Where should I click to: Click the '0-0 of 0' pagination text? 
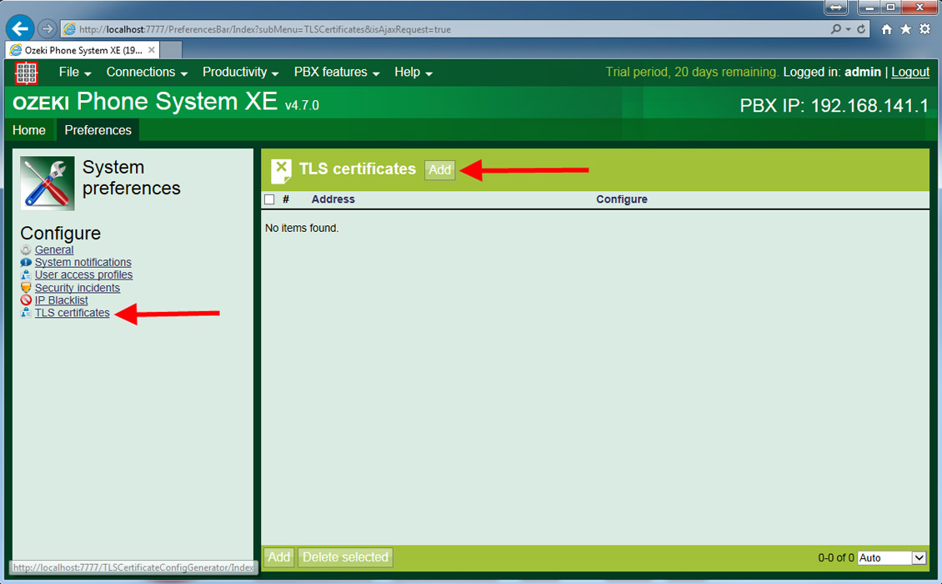click(835, 558)
